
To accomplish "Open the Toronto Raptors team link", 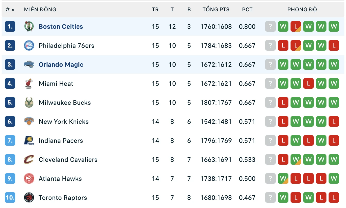I will coord(63,198).
